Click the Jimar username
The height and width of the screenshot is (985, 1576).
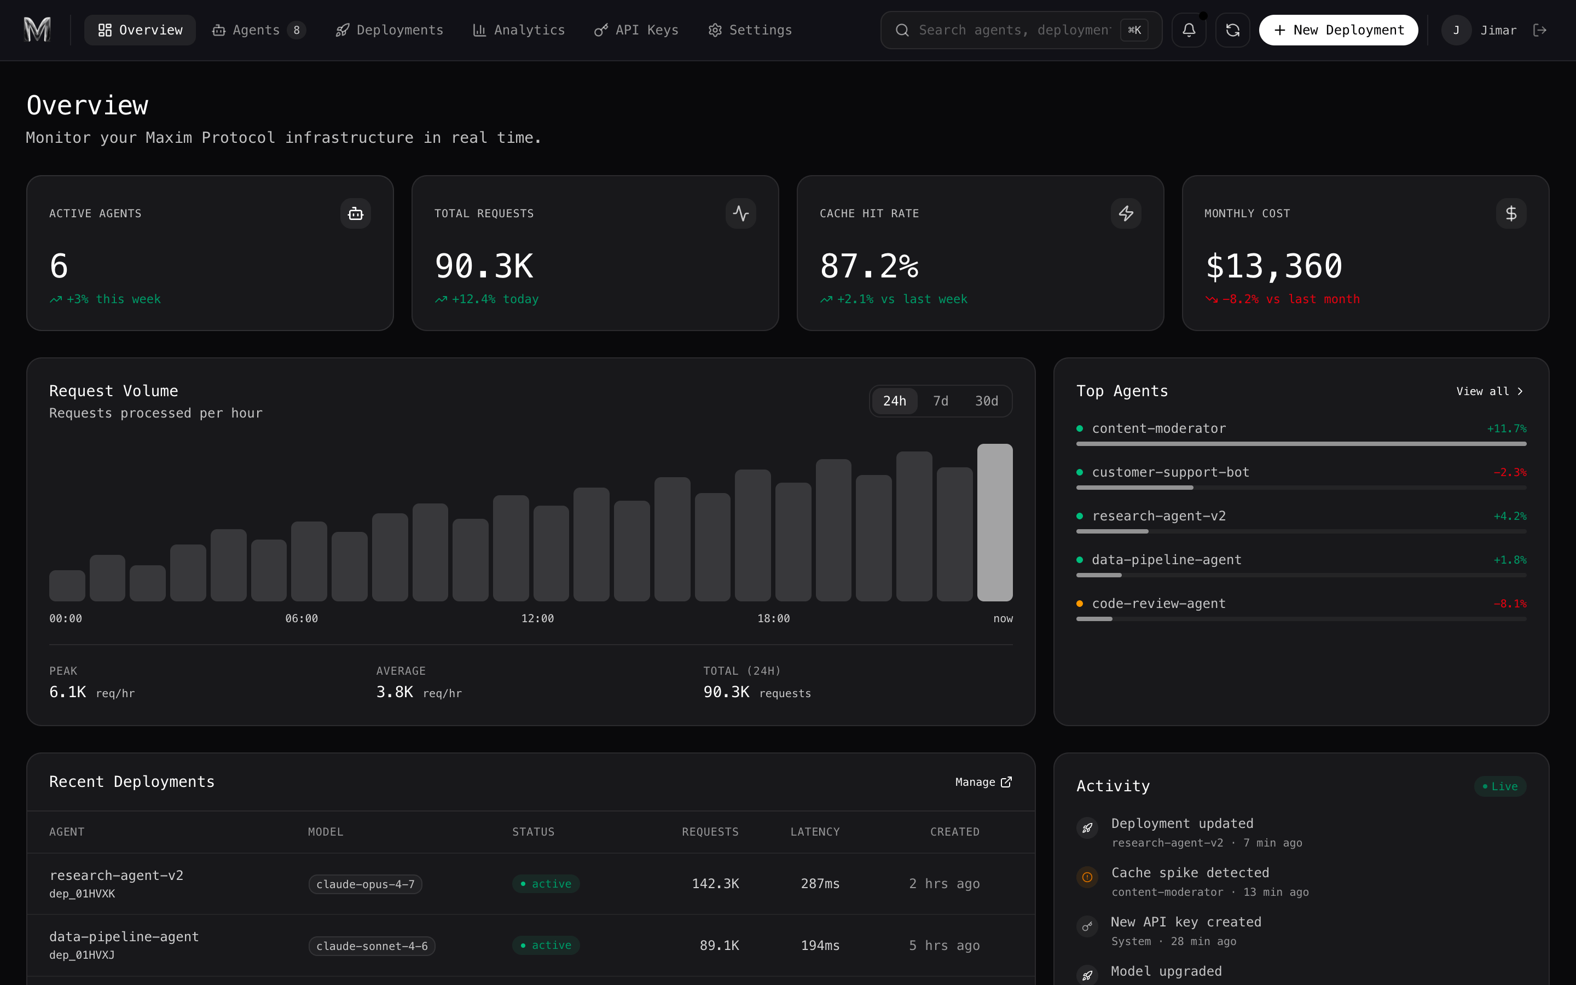(x=1498, y=30)
